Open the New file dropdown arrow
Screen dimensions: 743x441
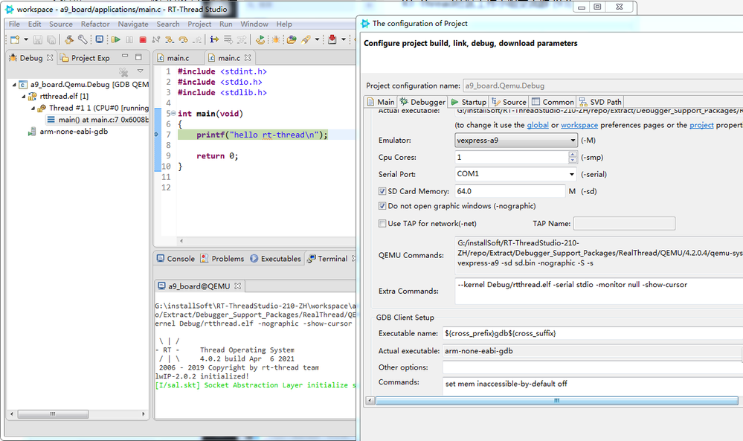click(26, 40)
